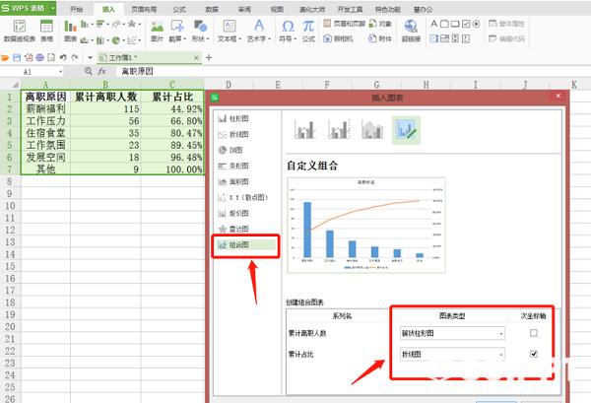Open the Name Box A1 dropdown

tap(61, 72)
